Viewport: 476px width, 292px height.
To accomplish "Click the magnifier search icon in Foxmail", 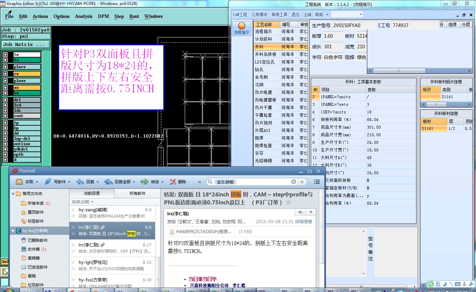I will 210,182.
